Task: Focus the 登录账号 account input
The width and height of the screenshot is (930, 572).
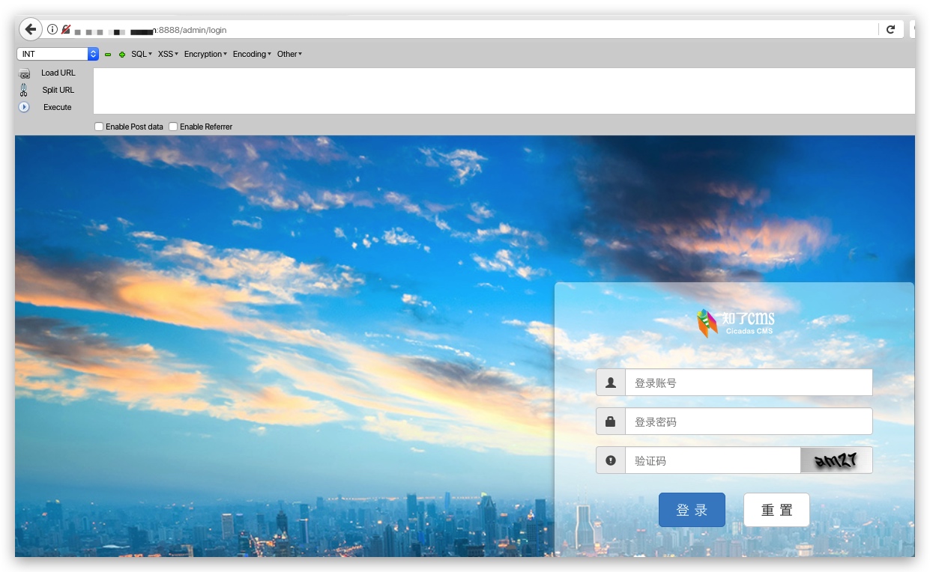Action: (749, 383)
